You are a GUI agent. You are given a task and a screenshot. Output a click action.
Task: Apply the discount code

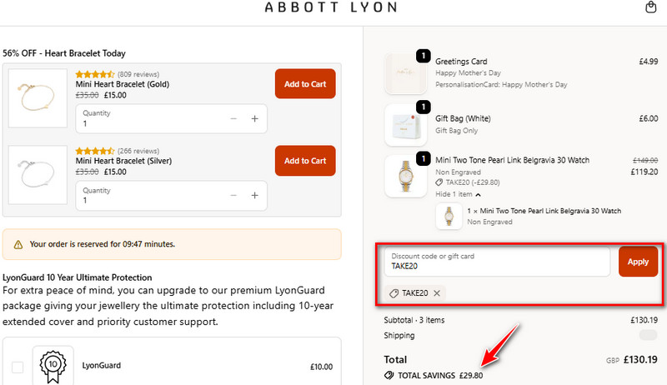(x=638, y=262)
